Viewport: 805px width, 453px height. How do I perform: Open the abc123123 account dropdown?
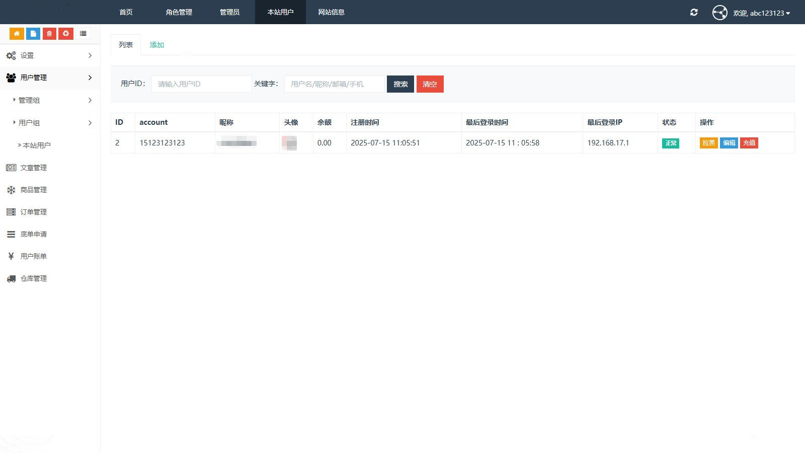(x=761, y=13)
